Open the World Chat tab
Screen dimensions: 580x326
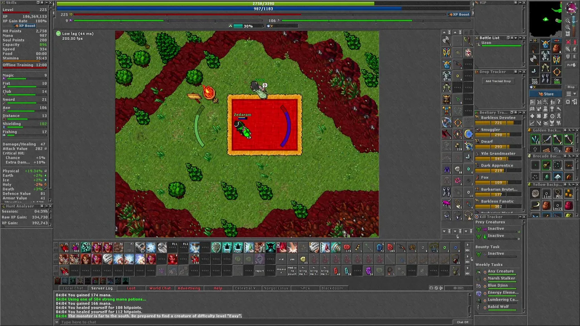[160, 288]
